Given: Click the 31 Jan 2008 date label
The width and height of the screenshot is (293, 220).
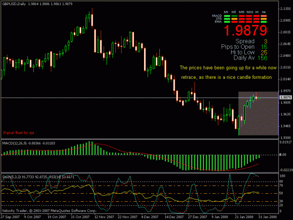Looking at the screenshot, I should coord(268,217).
